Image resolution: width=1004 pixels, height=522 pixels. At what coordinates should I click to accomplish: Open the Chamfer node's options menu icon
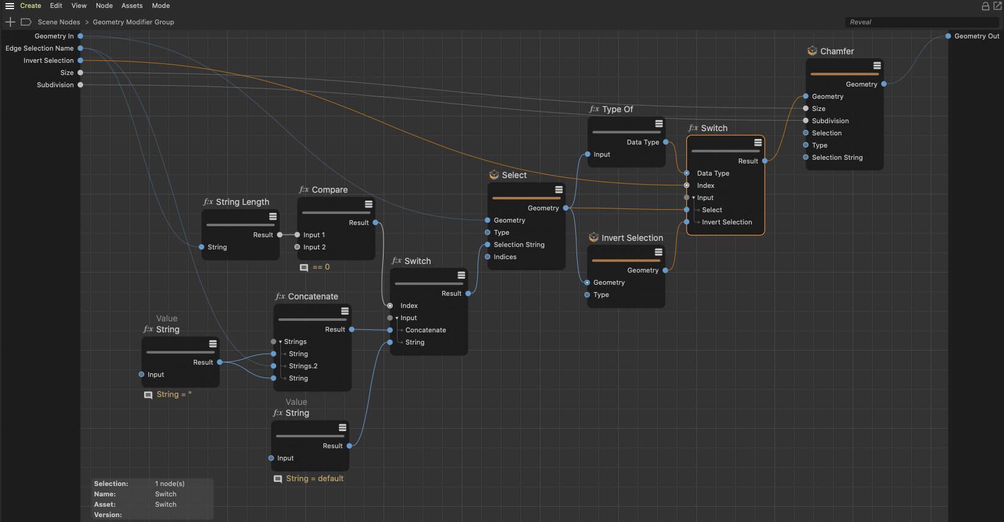[877, 66]
